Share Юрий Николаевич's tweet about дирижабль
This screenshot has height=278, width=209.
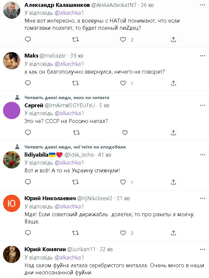click(173, 233)
